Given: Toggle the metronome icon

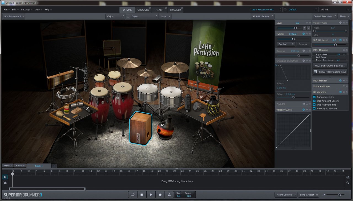Looking at the screenshot, I should tap(169, 195).
